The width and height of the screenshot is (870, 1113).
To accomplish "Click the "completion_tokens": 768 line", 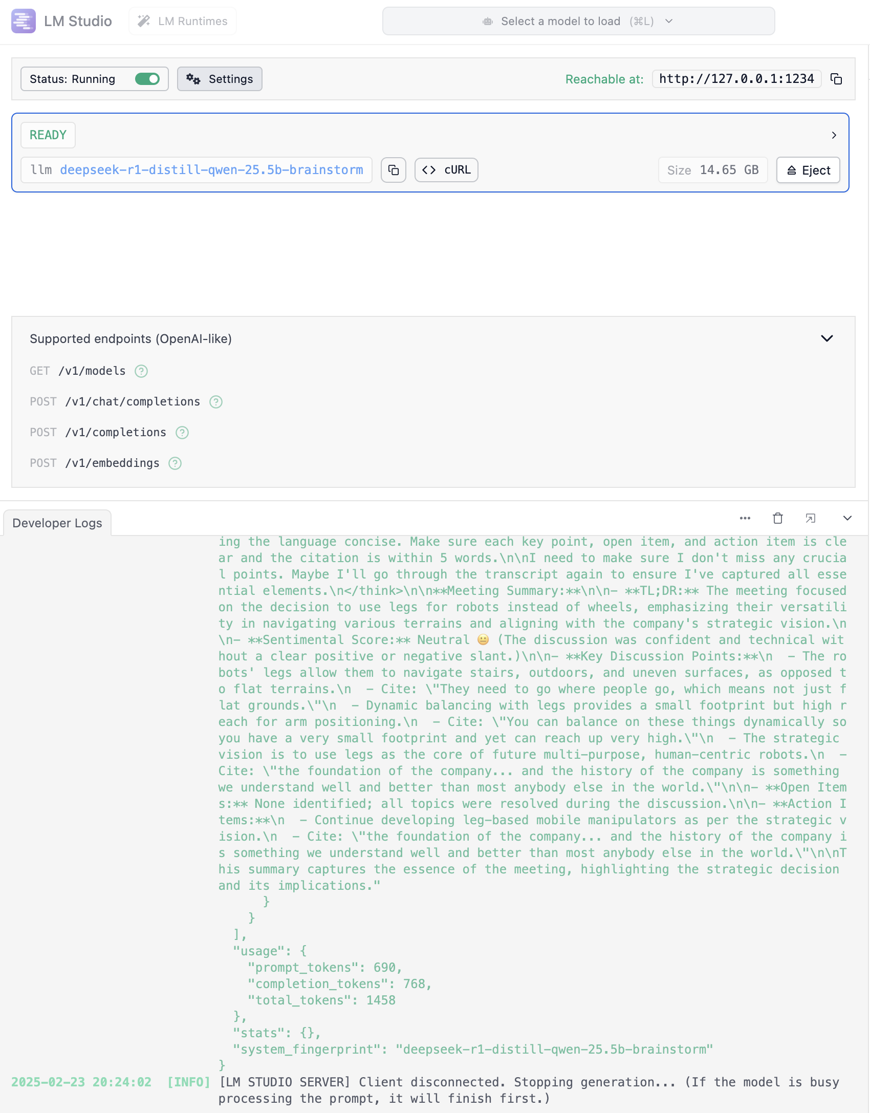I will (340, 984).
